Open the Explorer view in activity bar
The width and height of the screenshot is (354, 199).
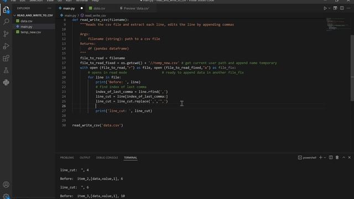click(x=6, y=10)
